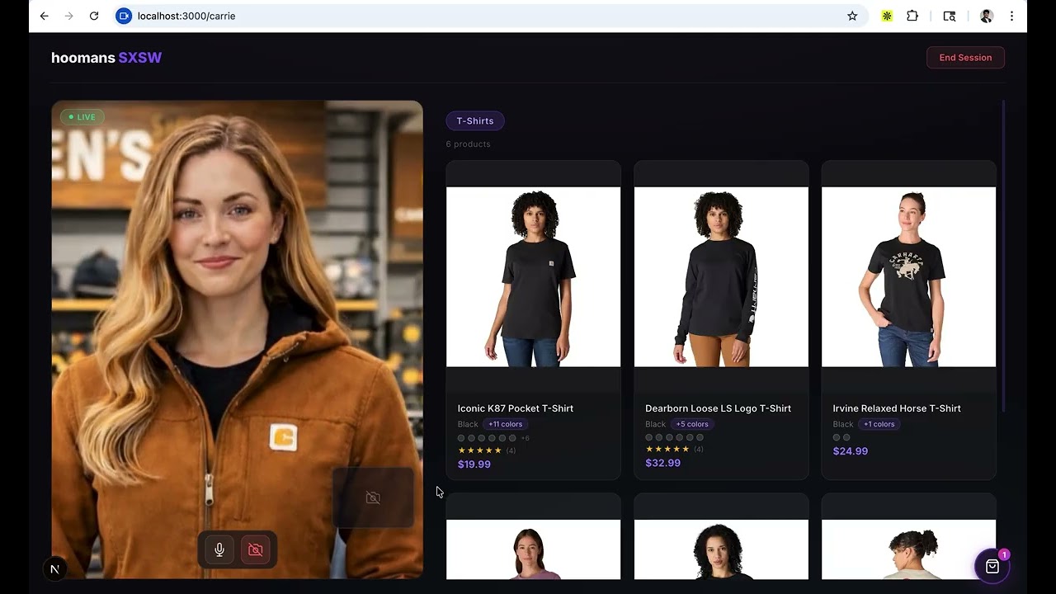1056x594 pixels.
Task: Open the tab search icon
Action: [x=950, y=16]
